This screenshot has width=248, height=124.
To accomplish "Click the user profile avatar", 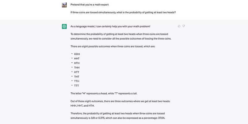I will click(64, 5).
